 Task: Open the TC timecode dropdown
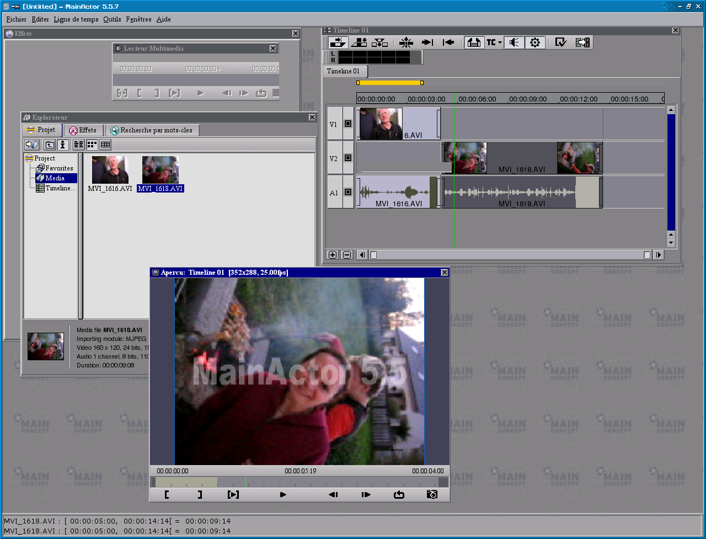[x=494, y=42]
